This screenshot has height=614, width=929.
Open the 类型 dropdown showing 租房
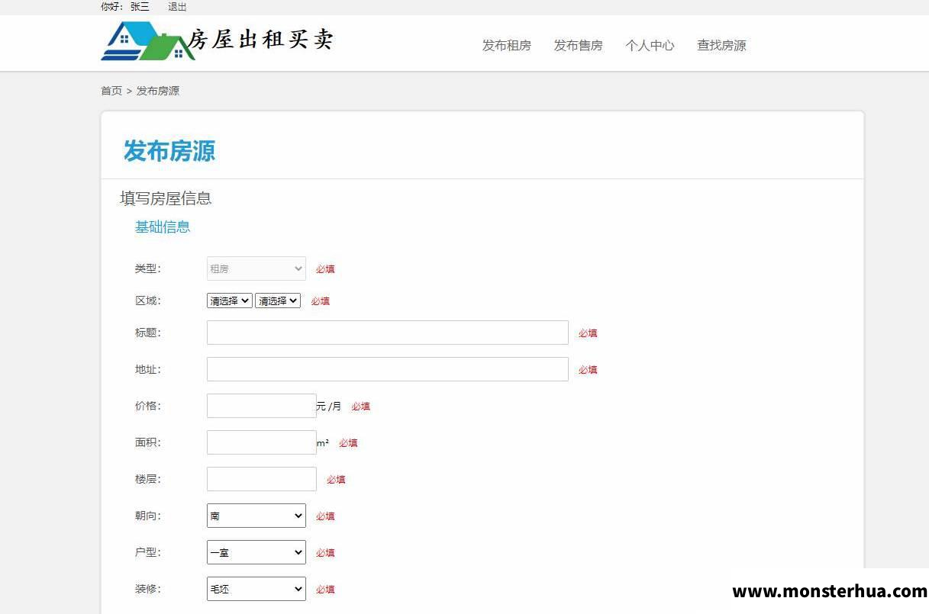tap(256, 268)
